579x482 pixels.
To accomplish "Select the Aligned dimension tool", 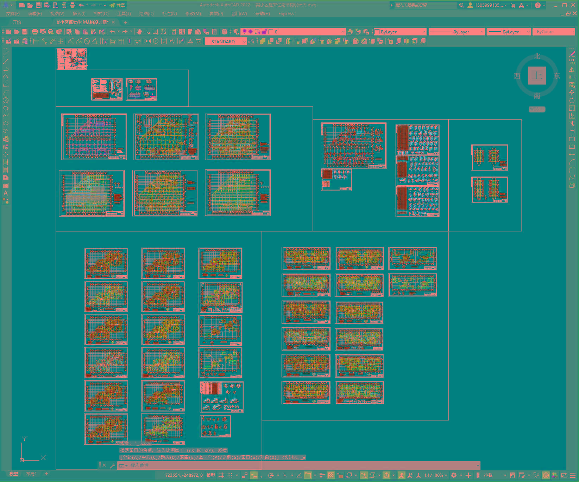I will (44, 41).
